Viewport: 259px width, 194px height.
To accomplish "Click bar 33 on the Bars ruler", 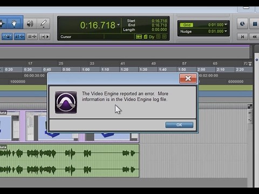I will 92,64.
